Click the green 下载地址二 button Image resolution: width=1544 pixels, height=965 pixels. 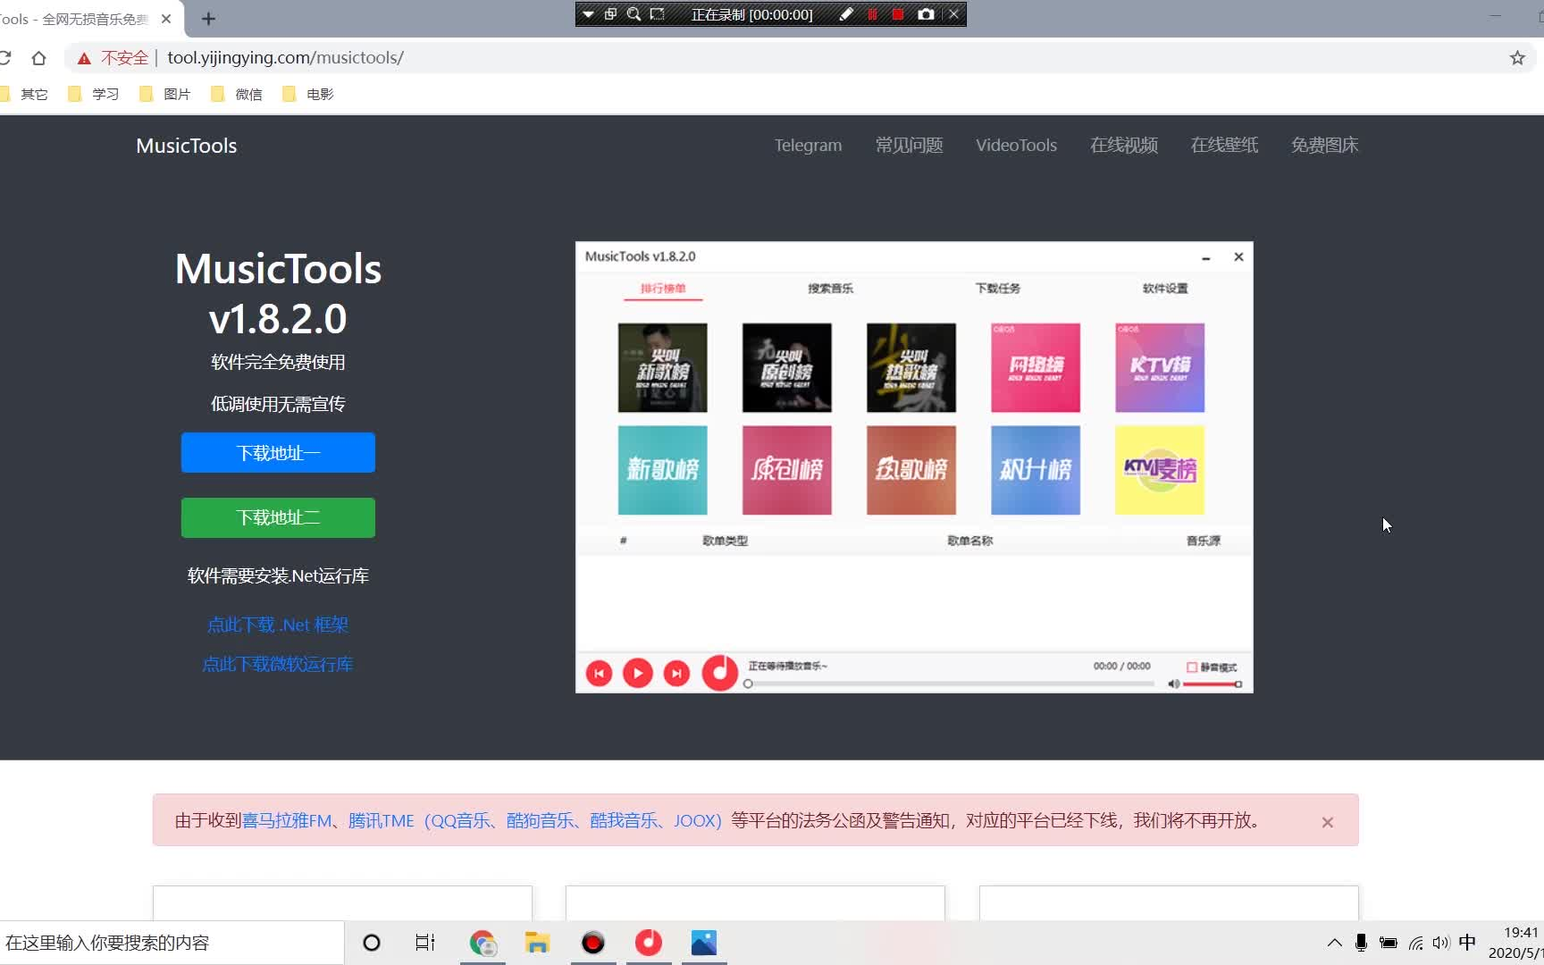click(278, 517)
